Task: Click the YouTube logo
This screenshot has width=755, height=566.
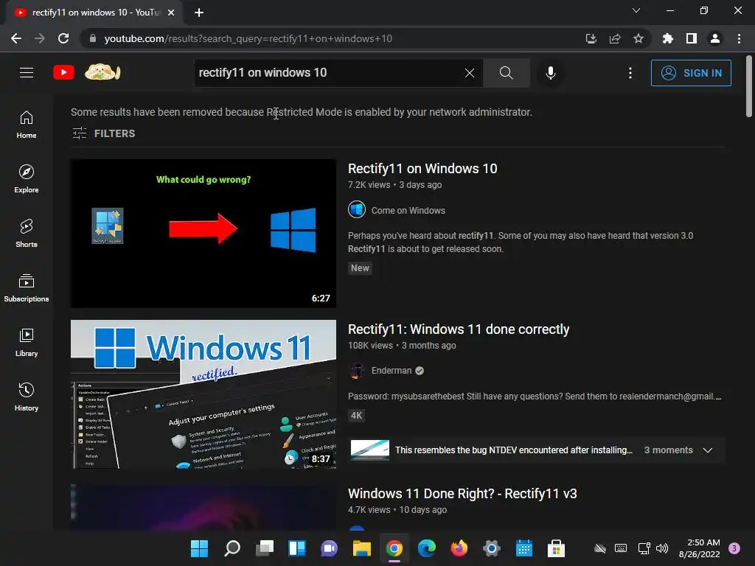Action: coord(63,73)
